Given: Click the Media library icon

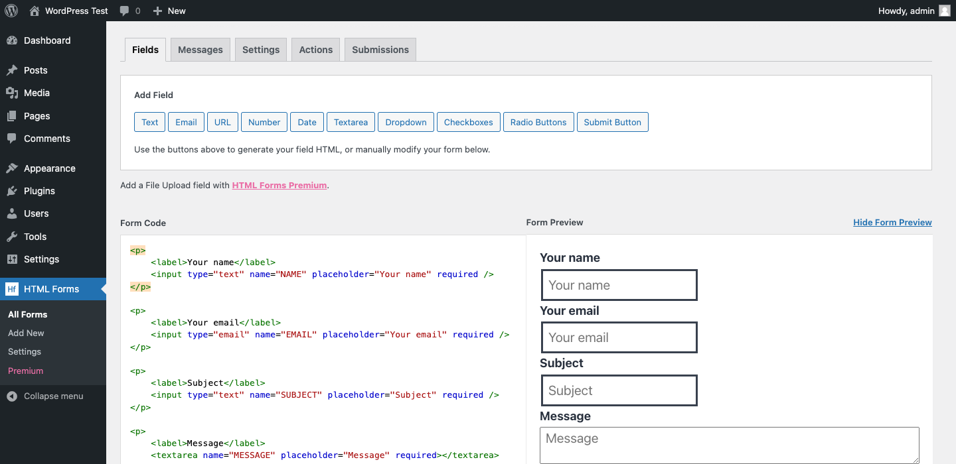Looking at the screenshot, I should click(12, 93).
